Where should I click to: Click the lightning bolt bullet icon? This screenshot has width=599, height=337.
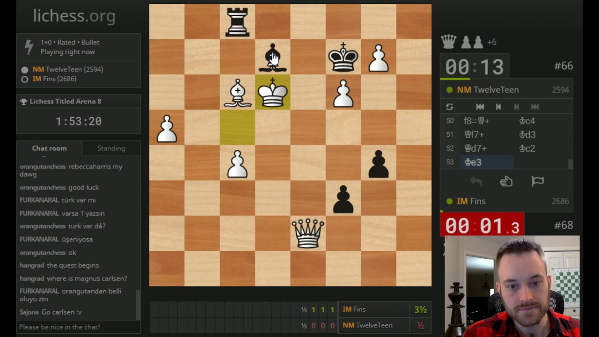pyautogui.click(x=29, y=47)
